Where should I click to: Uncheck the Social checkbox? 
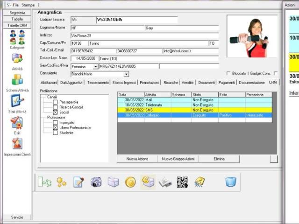point(55,112)
